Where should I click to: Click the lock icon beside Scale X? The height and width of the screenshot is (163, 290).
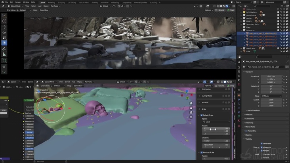point(283,100)
